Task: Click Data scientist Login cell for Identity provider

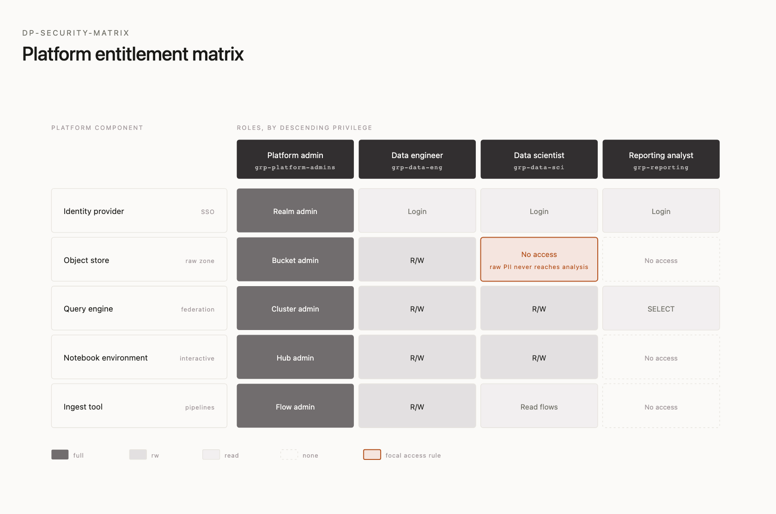Action: coord(539,210)
